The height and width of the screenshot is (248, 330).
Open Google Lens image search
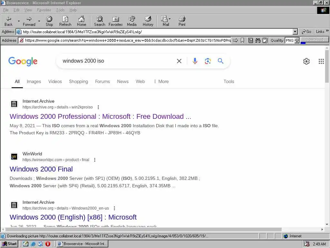(x=208, y=61)
